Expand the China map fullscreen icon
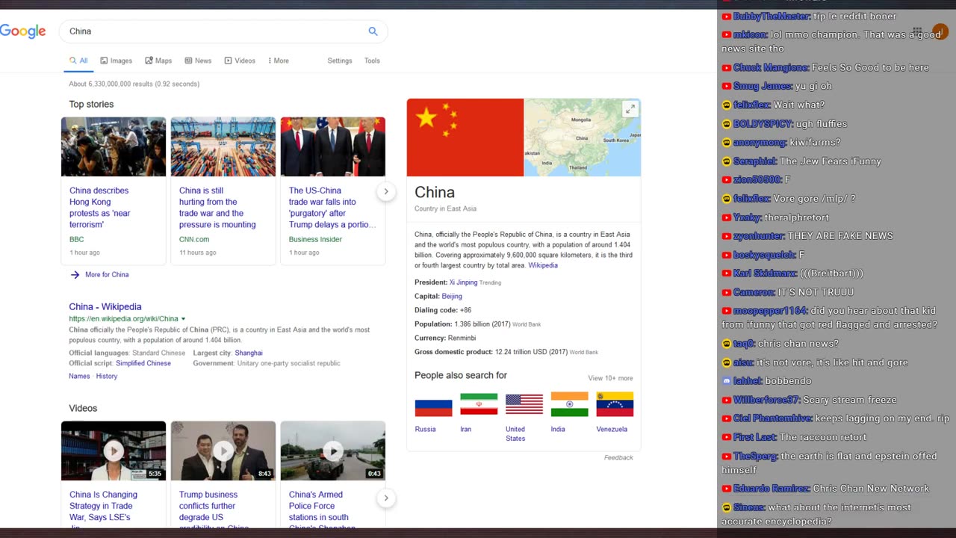The height and width of the screenshot is (538, 956). point(630,109)
